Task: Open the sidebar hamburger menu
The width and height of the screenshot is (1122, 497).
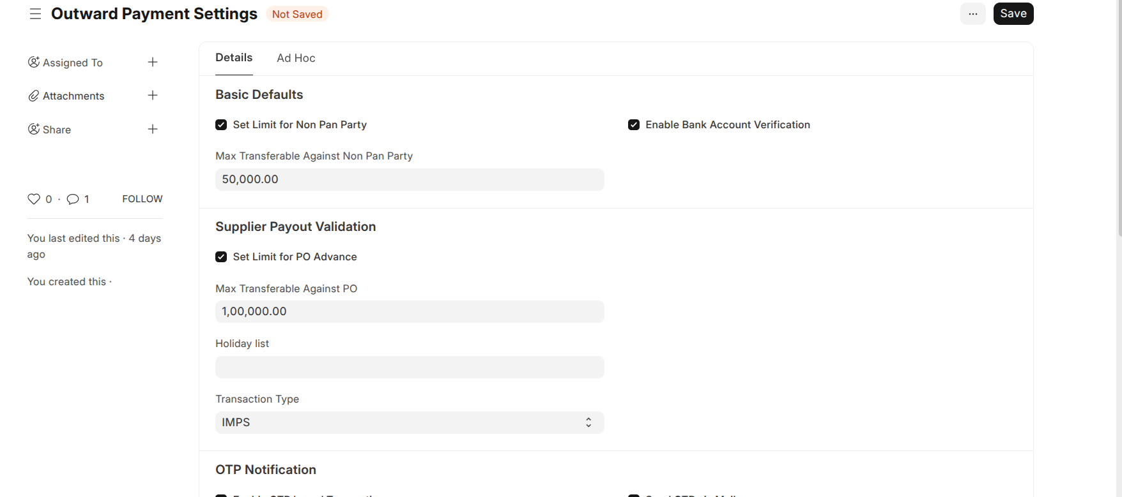Action: pos(35,14)
